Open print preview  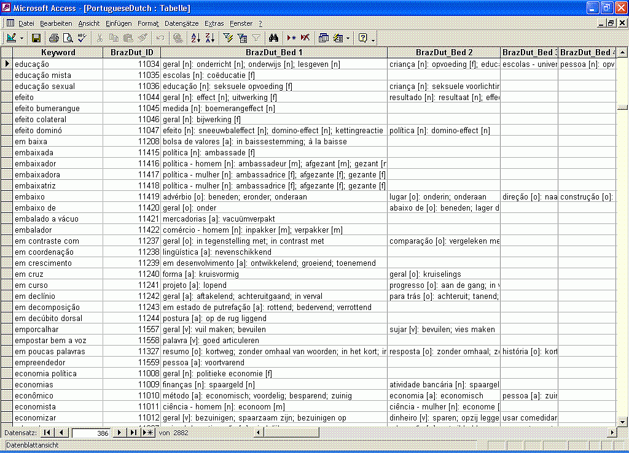68,38
